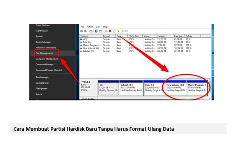Click the 97,66 GB capacity cell in the list
This screenshot has height=142, width=234.
161,45
